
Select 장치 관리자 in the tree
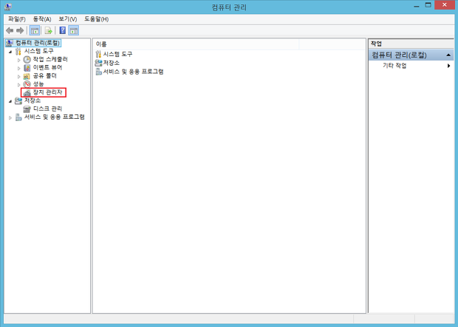click(x=47, y=92)
